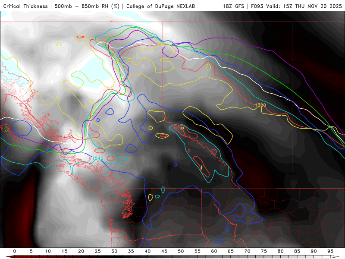Click the "15" tick on the RH scale
The height and width of the screenshot is (259, 345).
pos(64,251)
